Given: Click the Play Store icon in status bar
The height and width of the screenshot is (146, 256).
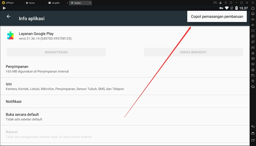Looking at the screenshot, I should pyautogui.click(x=4, y=8).
